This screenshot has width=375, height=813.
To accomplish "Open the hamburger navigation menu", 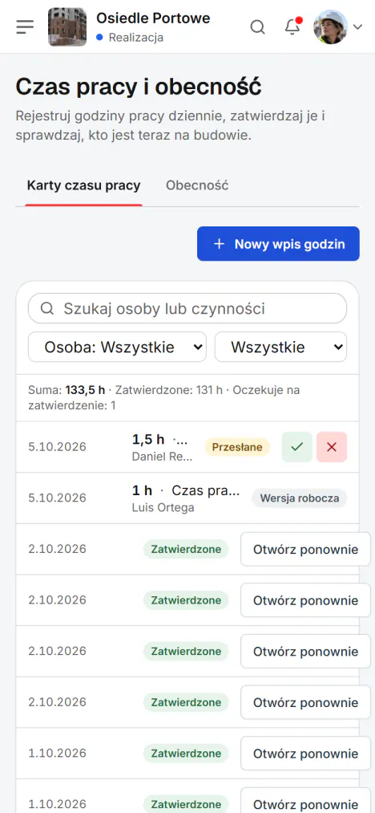I will [25, 26].
